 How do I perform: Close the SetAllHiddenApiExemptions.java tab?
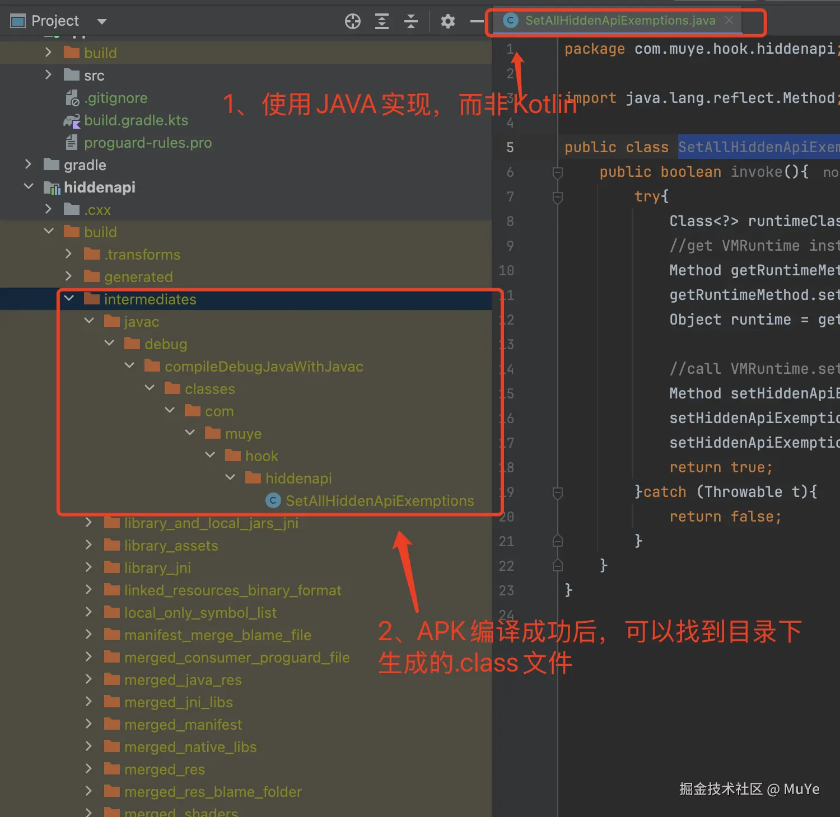729,20
